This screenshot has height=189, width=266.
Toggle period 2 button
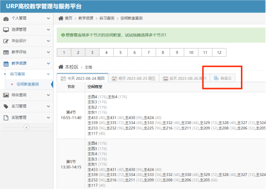78,52
